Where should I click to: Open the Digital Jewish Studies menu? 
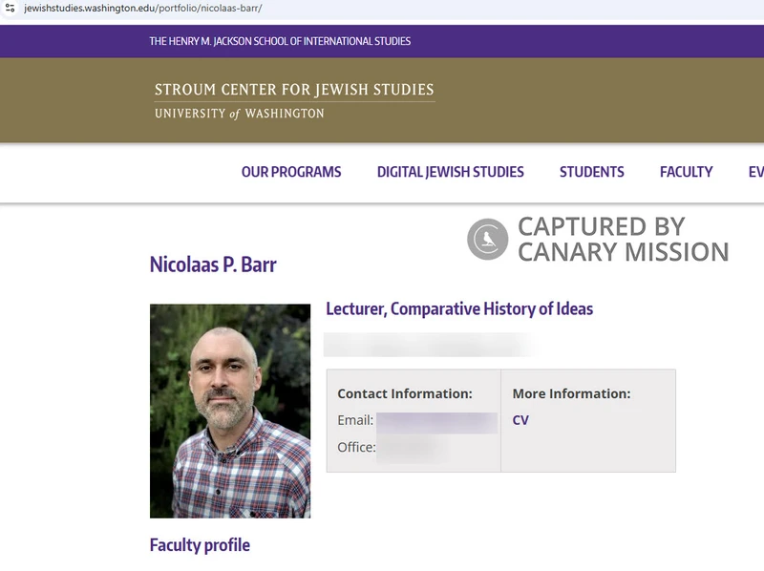tap(450, 172)
